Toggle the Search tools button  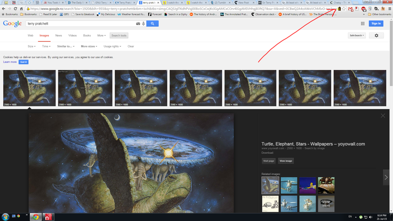pos(119,35)
